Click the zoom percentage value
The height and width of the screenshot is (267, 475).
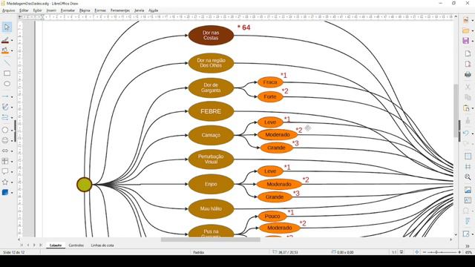click(x=468, y=252)
